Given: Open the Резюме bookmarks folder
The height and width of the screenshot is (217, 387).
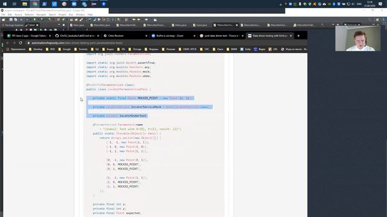Looking at the screenshot, I should (168, 49).
